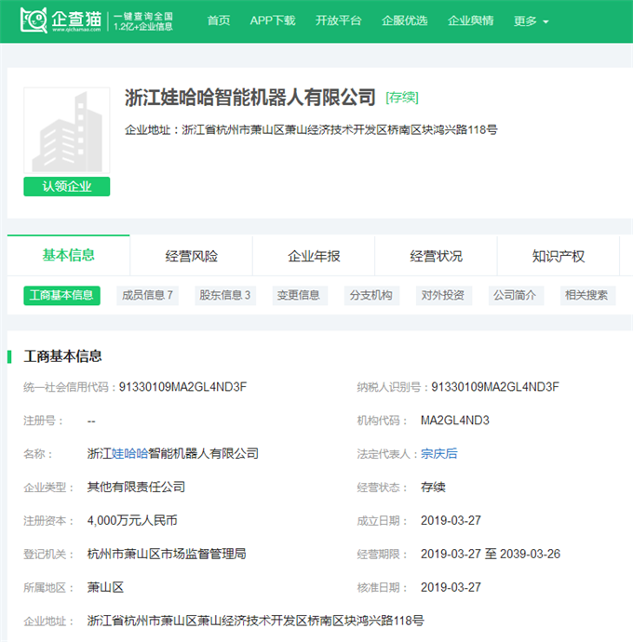633x642 pixels.
Task: Click the 经营状态 value 存续
Action: tap(433, 488)
